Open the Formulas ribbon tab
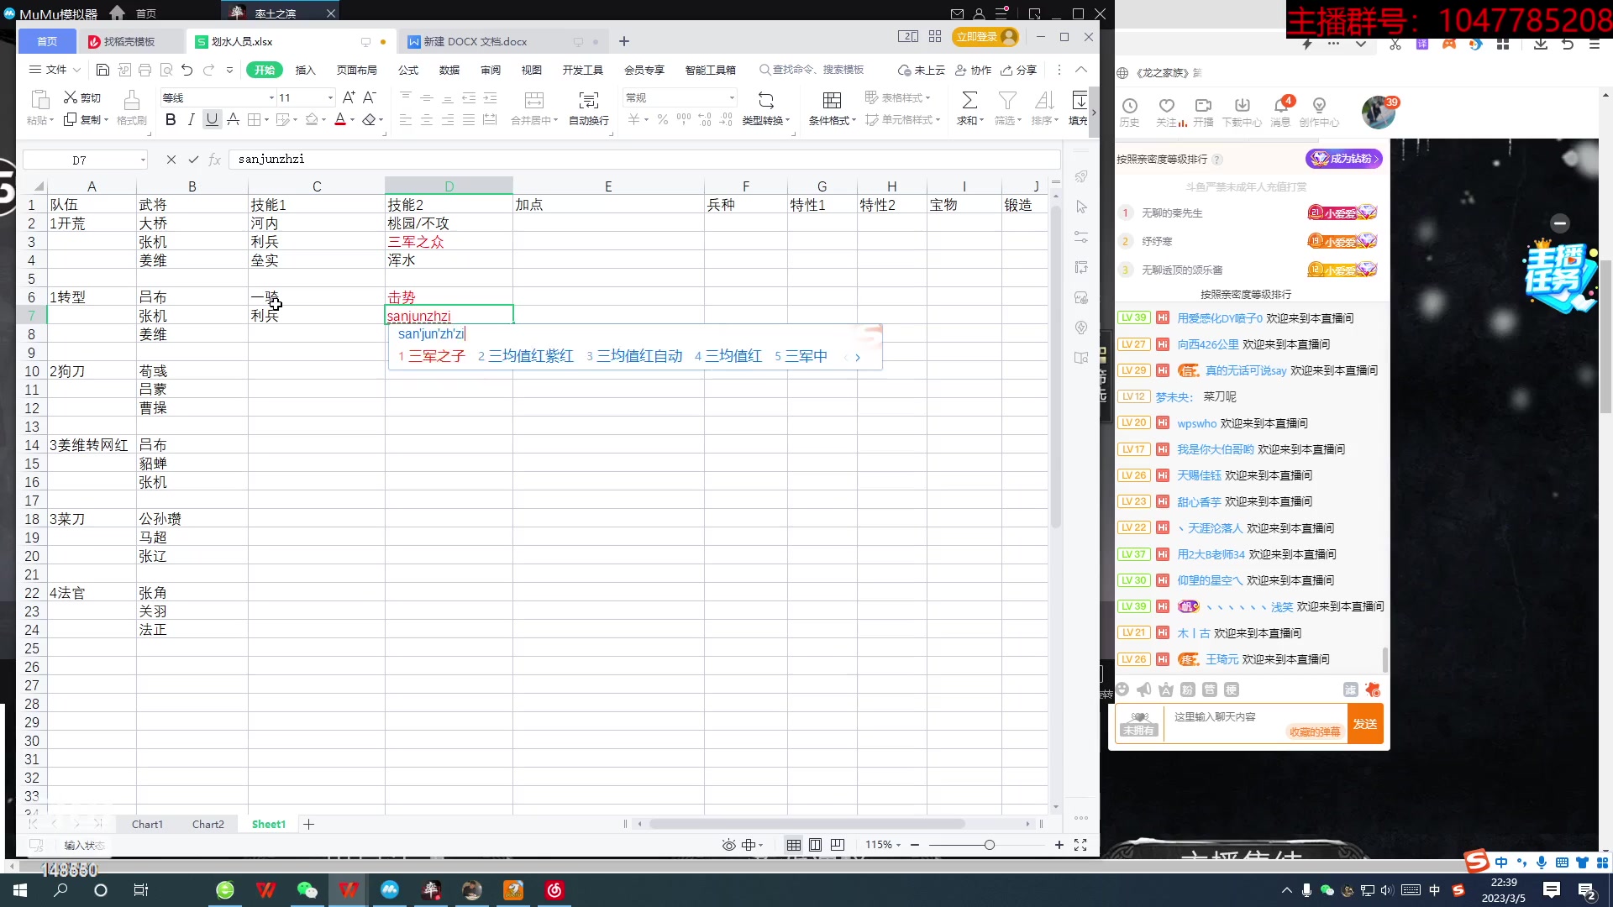Viewport: 1613px width, 907px height. tap(408, 70)
